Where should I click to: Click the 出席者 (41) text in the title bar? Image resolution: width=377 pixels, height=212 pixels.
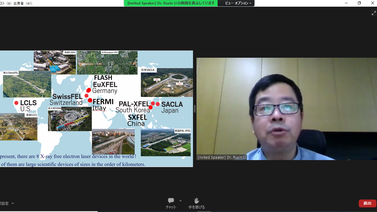(23, 3)
